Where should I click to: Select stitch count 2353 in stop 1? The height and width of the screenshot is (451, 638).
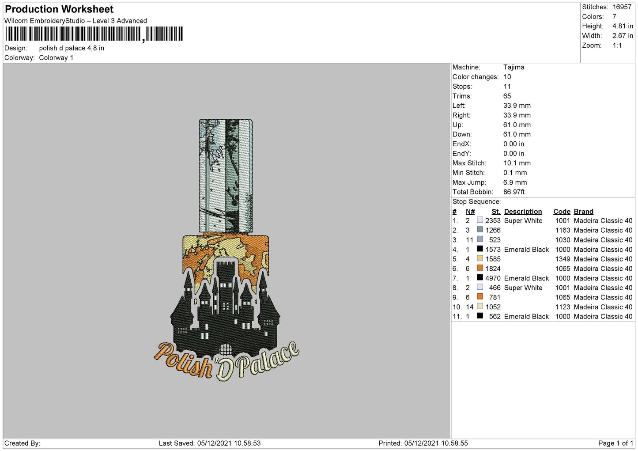tap(493, 221)
